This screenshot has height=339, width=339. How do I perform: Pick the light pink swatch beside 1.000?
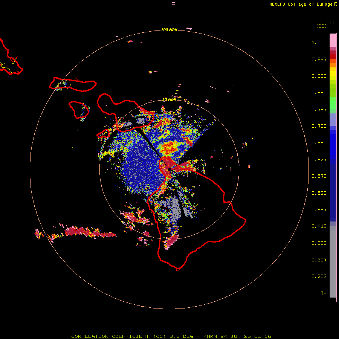point(333,40)
